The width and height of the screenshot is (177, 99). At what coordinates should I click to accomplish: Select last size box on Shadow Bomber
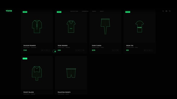tap(49, 50)
